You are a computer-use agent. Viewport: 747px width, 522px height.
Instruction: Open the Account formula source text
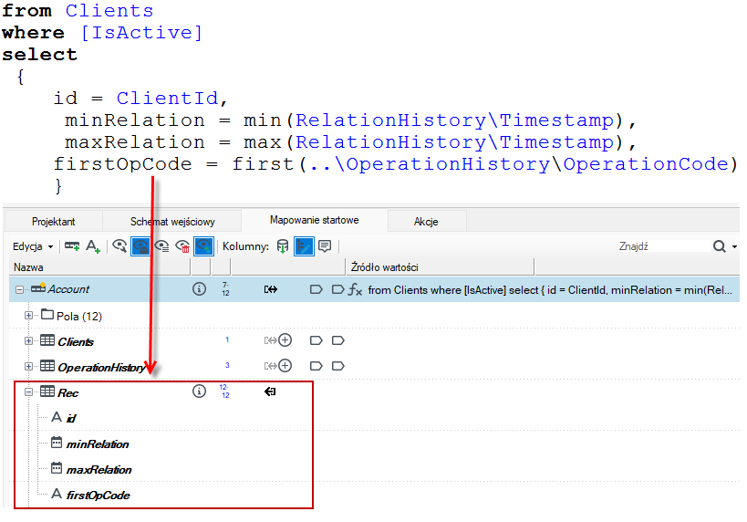[x=550, y=290]
